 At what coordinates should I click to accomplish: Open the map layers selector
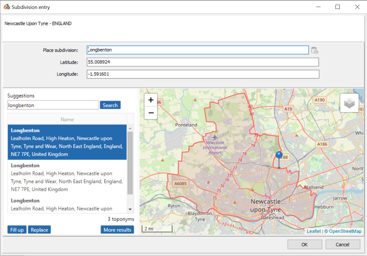pos(349,103)
